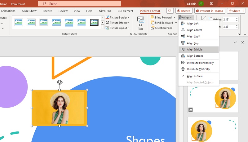Click the Crop tool icon

click(x=203, y=18)
